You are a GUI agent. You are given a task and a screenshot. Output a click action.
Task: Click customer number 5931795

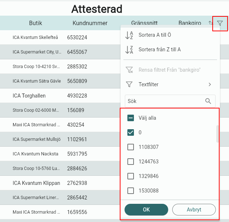pyautogui.click(x=77, y=154)
